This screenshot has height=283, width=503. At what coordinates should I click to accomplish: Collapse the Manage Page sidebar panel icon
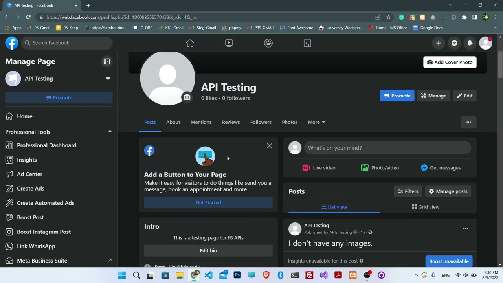tap(106, 61)
